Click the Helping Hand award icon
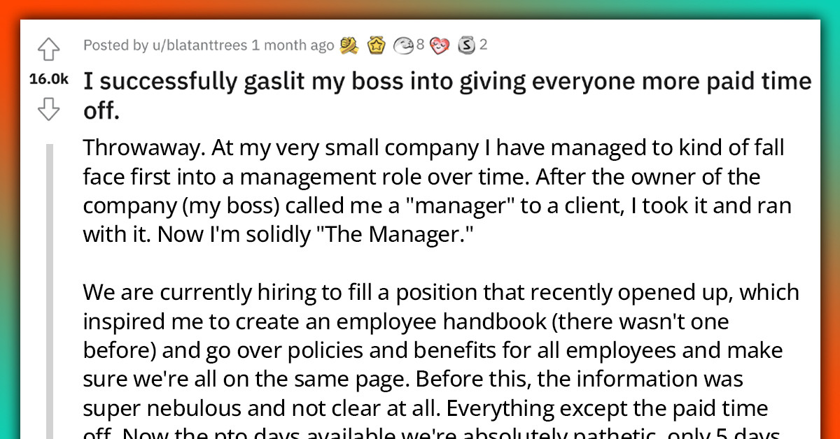 [x=349, y=45]
